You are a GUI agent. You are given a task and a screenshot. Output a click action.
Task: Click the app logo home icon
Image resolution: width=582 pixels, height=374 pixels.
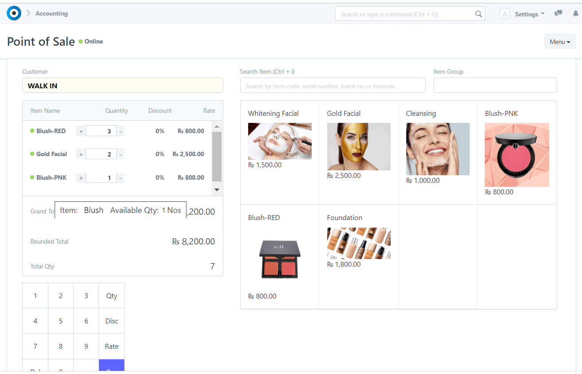14,13
